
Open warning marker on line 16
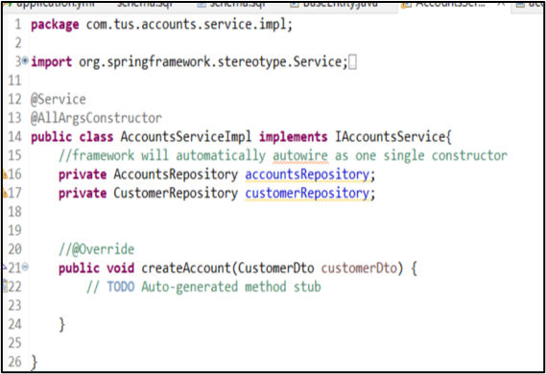coord(5,174)
